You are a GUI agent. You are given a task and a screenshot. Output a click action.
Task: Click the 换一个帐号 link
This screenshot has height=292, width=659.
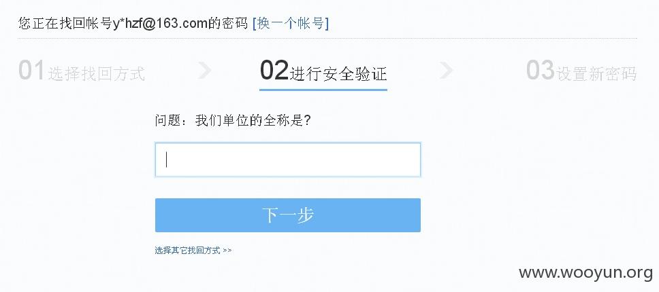point(291,23)
